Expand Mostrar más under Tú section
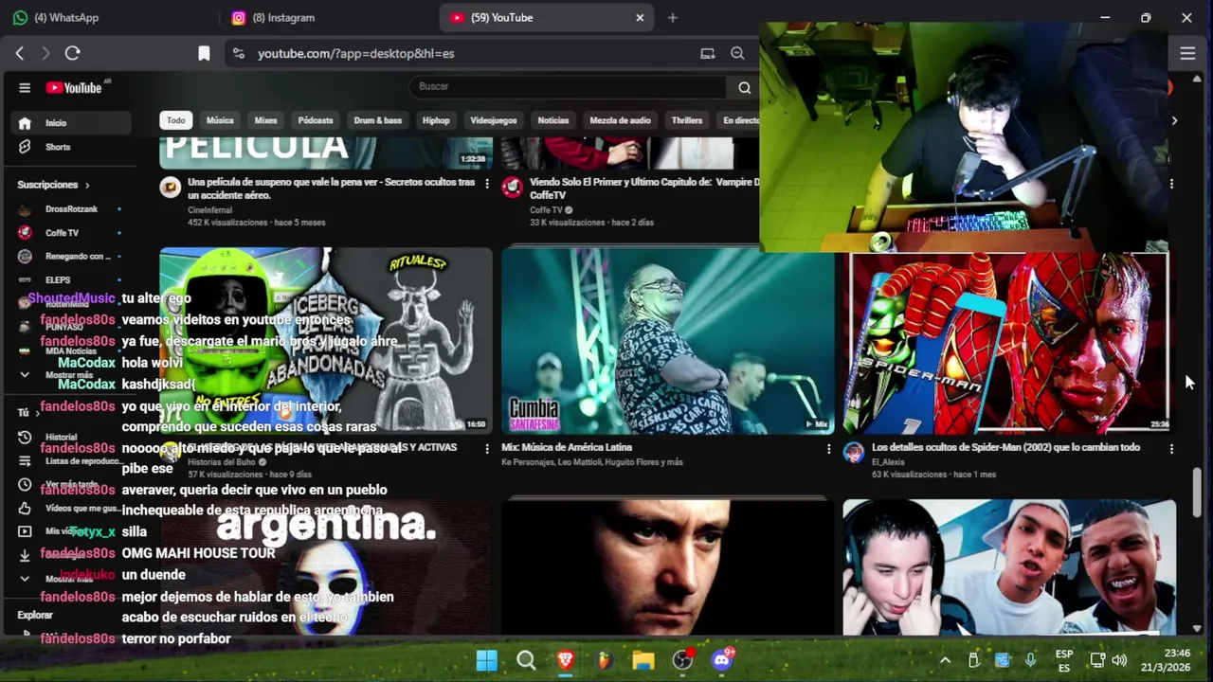The height and width of the screenshot is (682, 1213). (x=71, y=579)
